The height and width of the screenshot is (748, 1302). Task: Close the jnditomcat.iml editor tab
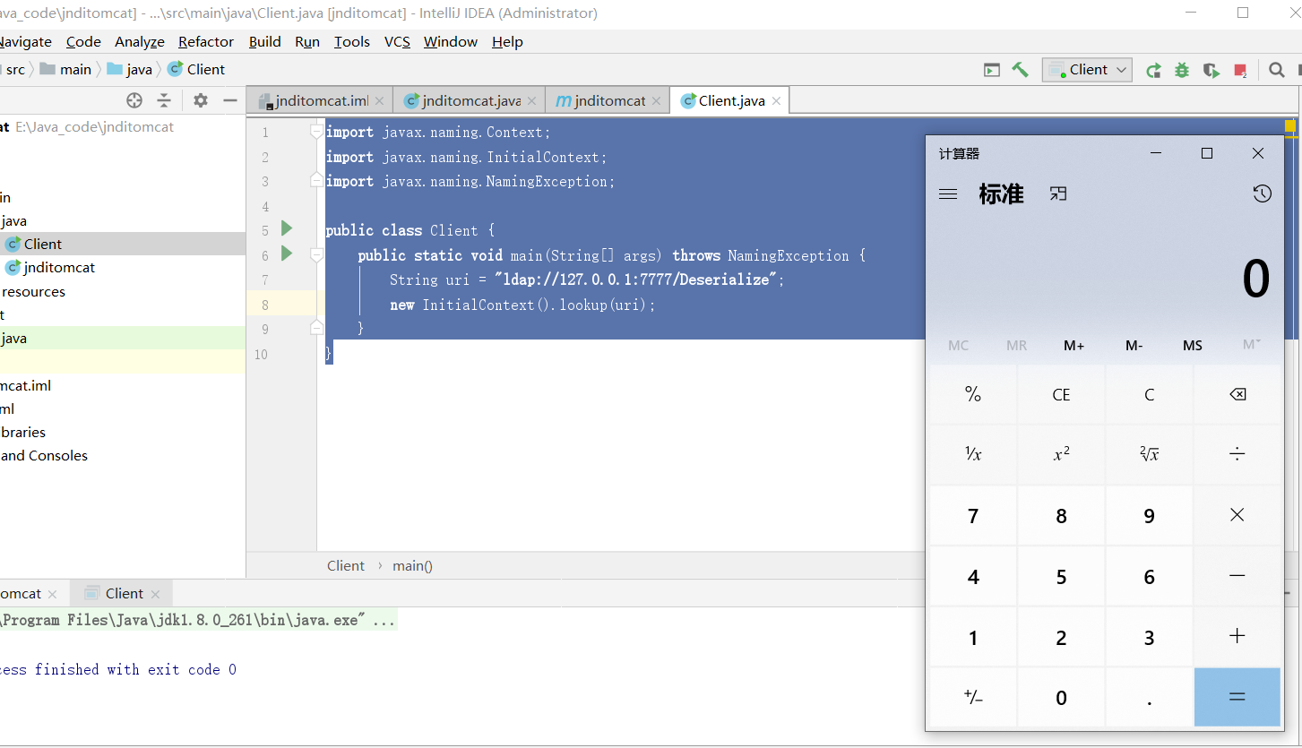point(380,101)
